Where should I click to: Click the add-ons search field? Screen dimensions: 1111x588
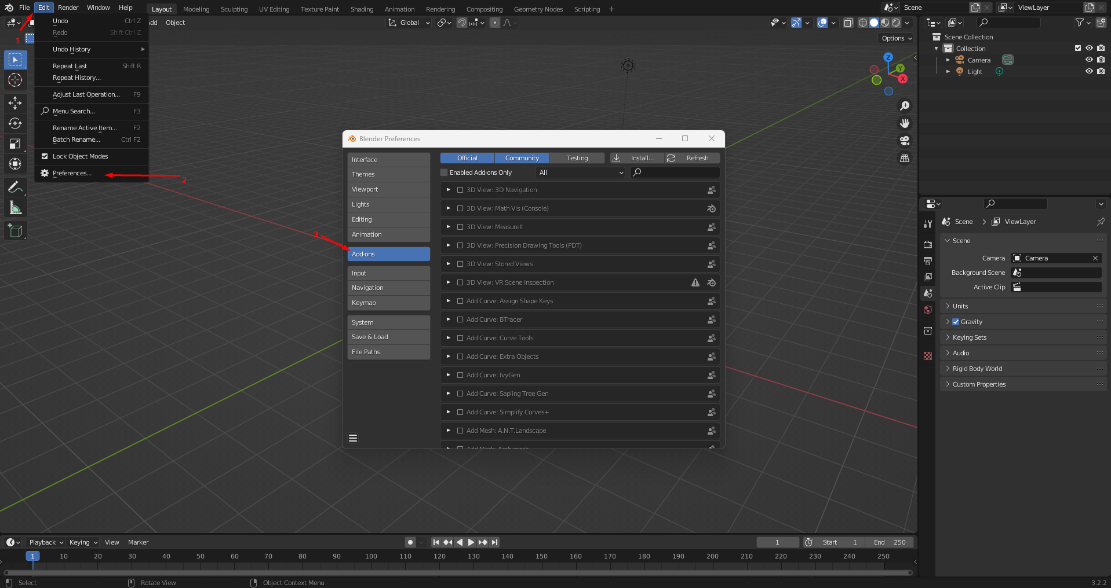click(675, 172)
